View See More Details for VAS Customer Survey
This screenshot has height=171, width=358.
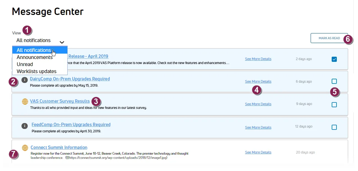point(258,104)
